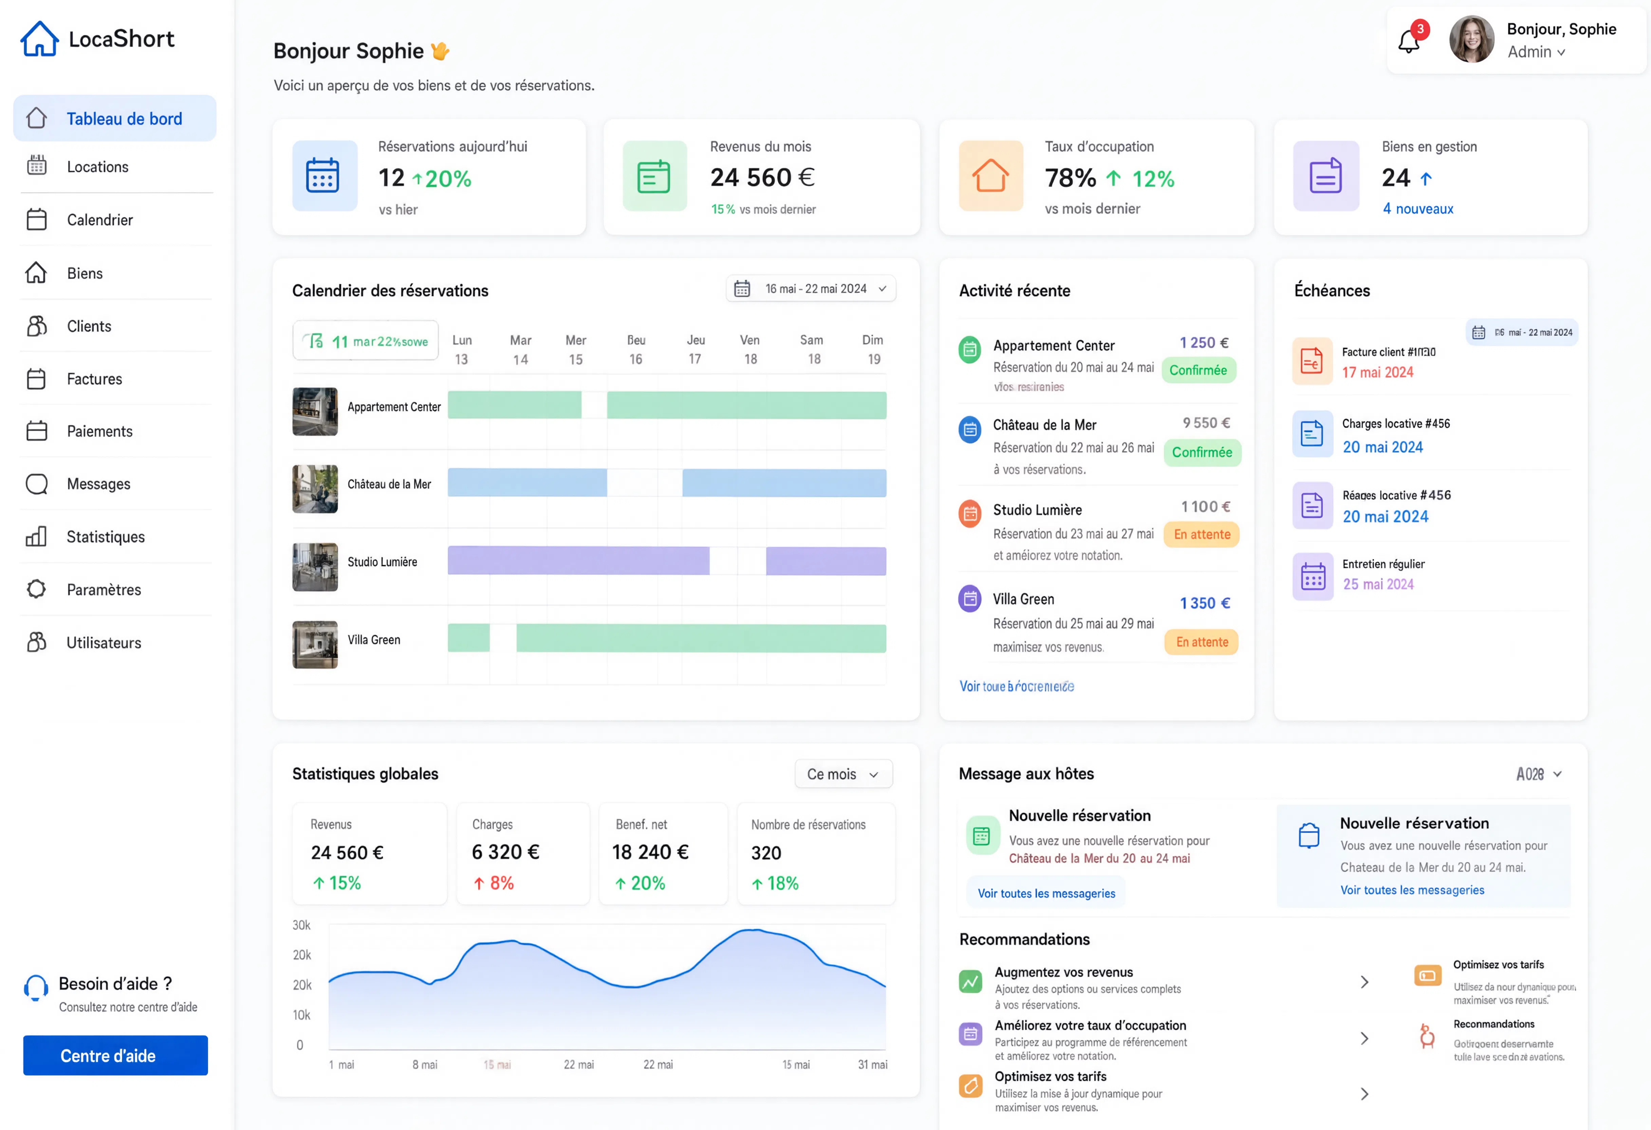Click the Réservations aujourd'hui calendar icon
This screenshot has height=1130, width=1651.
coord(324,176)
